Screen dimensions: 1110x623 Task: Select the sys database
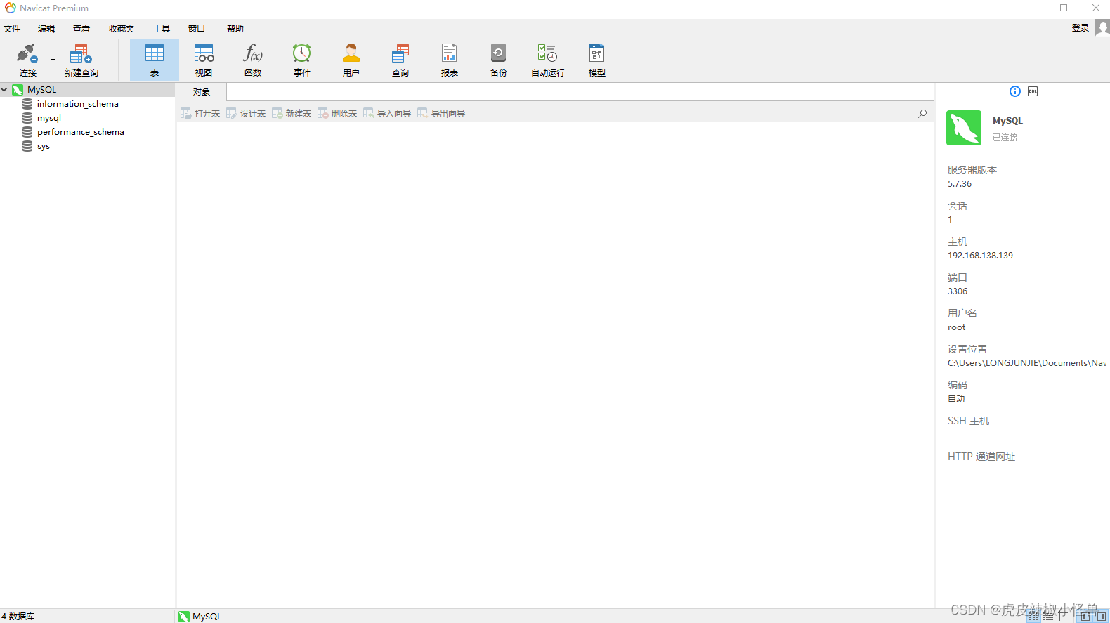click(44, 146)
